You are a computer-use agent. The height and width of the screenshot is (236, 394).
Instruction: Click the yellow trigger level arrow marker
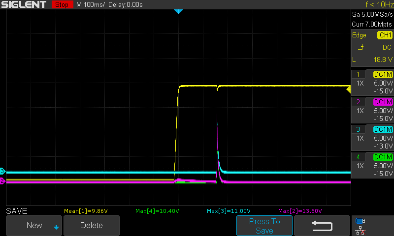pyautogui.click(x=349, y=89)
